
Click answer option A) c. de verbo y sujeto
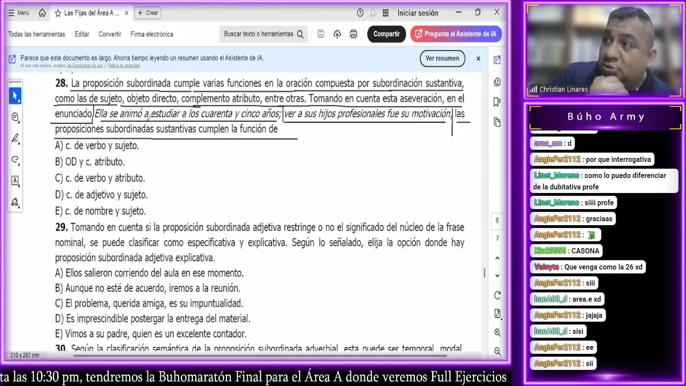tap(97, 145)
